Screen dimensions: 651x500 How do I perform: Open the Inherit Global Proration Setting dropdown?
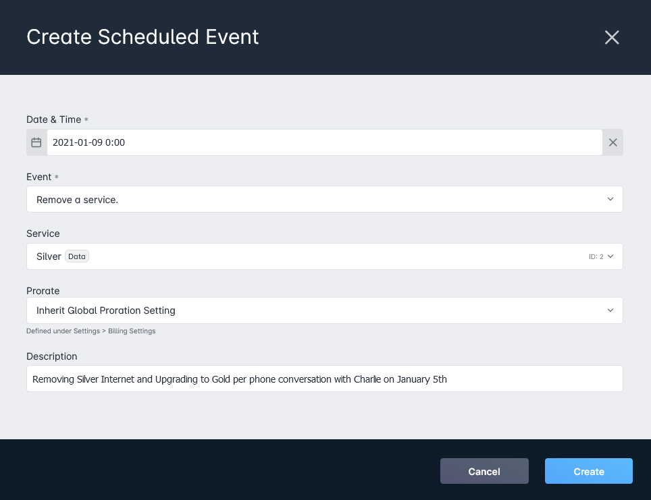click(x=325, y=310)
